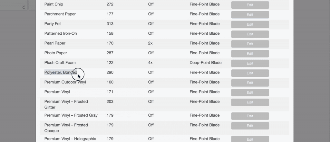The width and height of the screenshot is (330, 142).
Task: Click Deep-Point Blade text for Plush Craft Foam
Action: (206, 63)
